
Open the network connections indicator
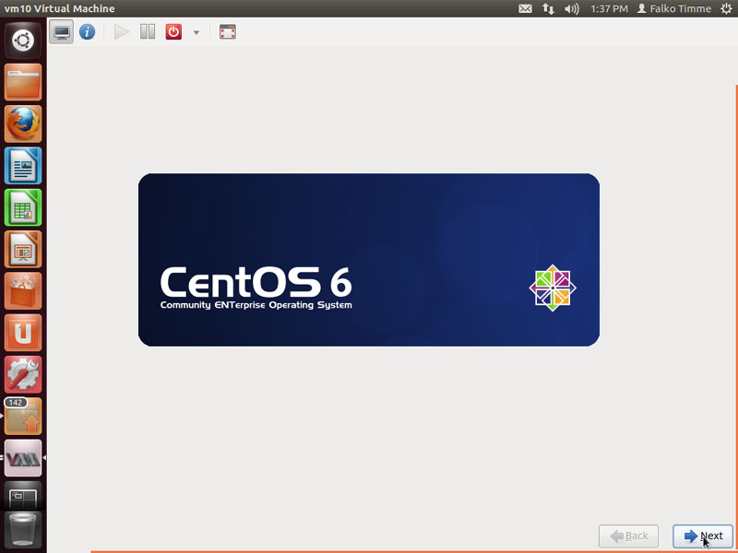point(548,8)
